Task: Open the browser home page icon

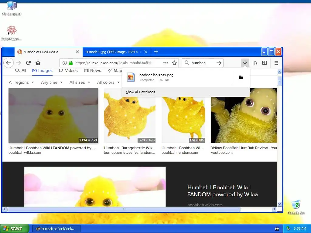Action: tap(38, 63)
